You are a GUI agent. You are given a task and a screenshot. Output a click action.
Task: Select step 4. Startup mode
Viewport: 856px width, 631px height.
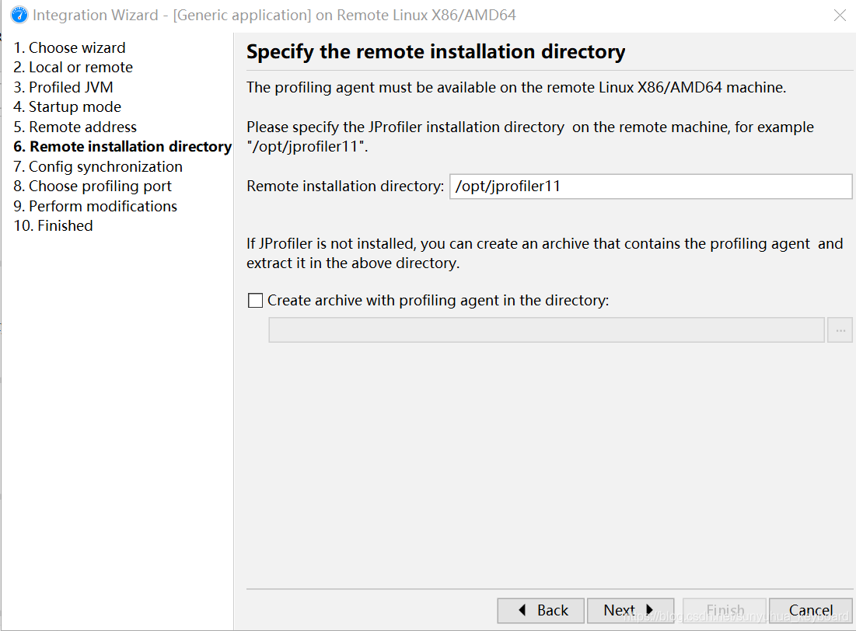pos(67,107)
